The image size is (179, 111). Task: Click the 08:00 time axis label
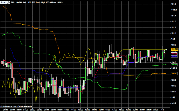coord(53,110)
